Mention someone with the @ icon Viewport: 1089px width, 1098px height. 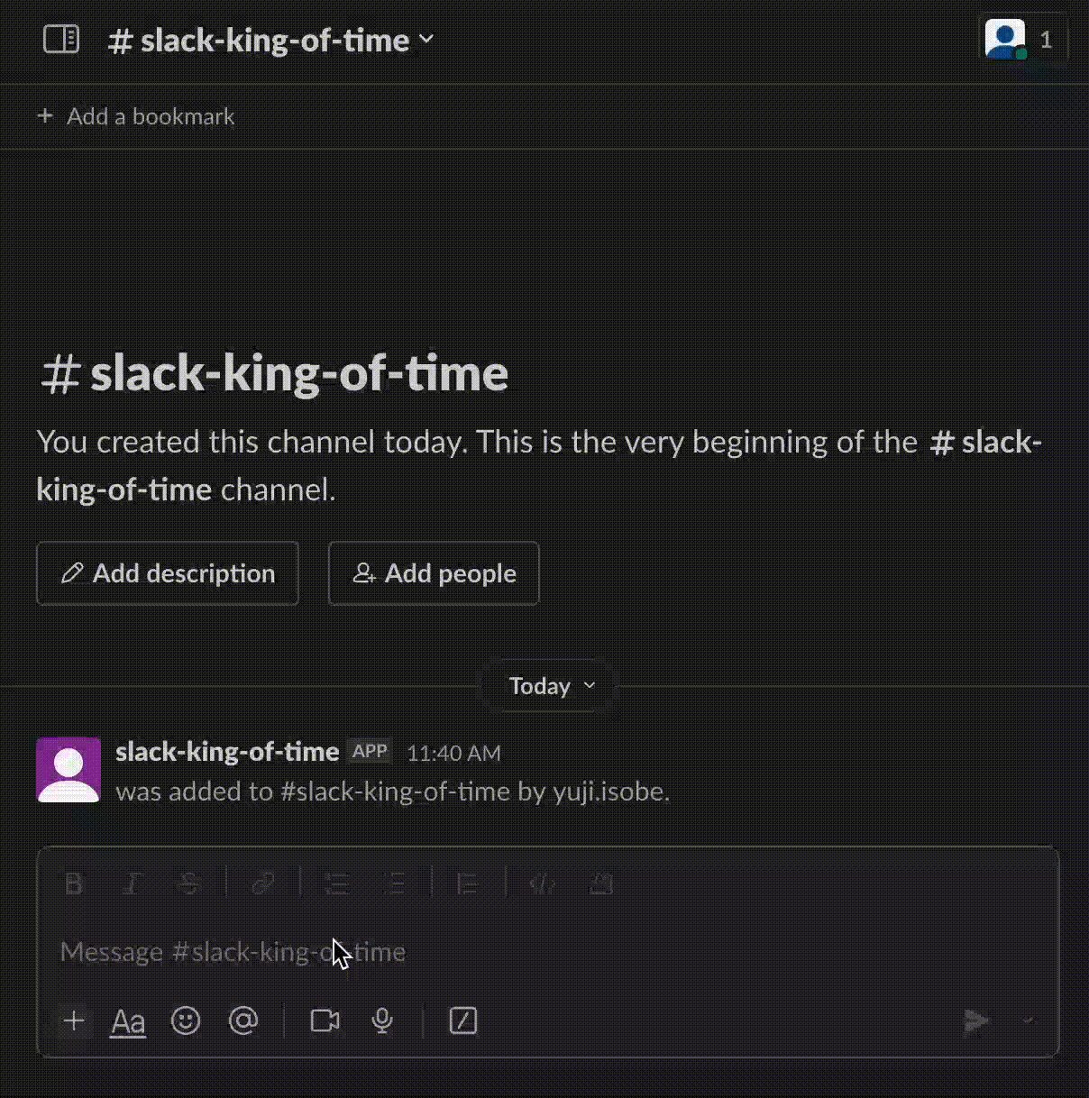[243, 1021]
